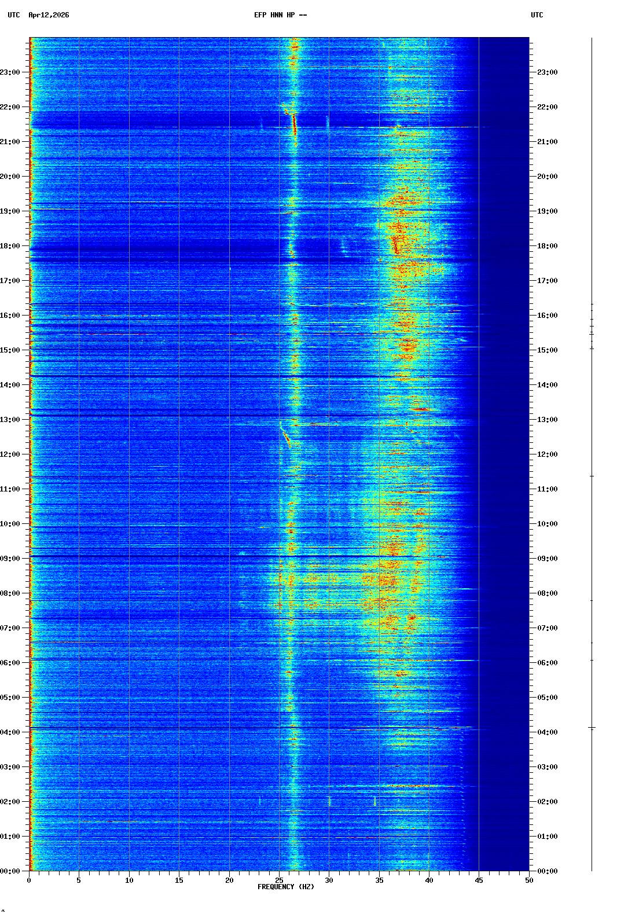Viewport: 617px width, 917px height.
Task: Click the 10:00 label on left time axis
Action: [x=10, y=524]
